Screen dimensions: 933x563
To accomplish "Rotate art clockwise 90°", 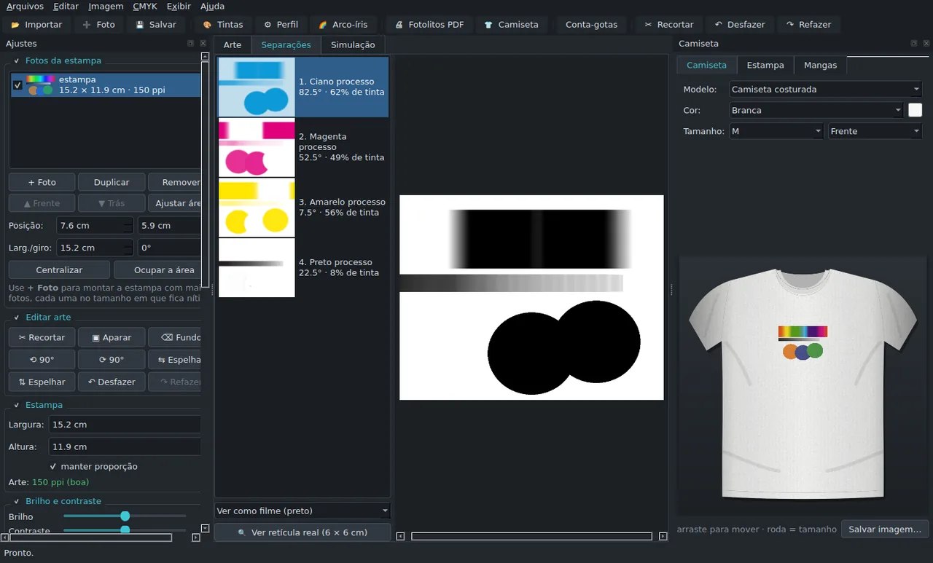I will (112, 360).
